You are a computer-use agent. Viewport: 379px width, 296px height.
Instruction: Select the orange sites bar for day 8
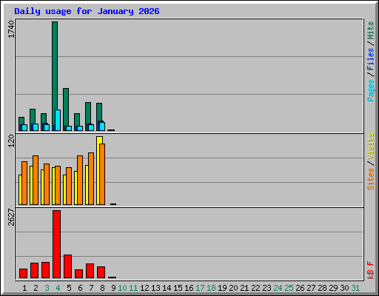point(102,174)
